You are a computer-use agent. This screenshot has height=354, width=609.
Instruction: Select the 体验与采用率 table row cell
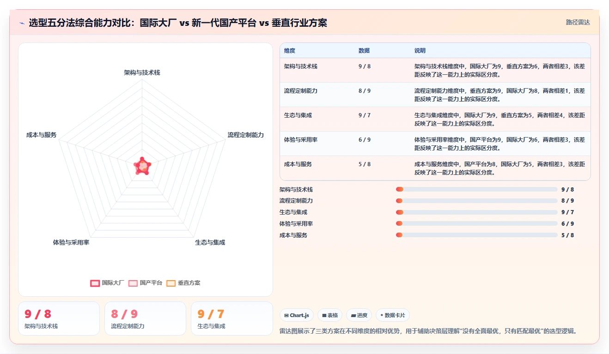[301, 140]
